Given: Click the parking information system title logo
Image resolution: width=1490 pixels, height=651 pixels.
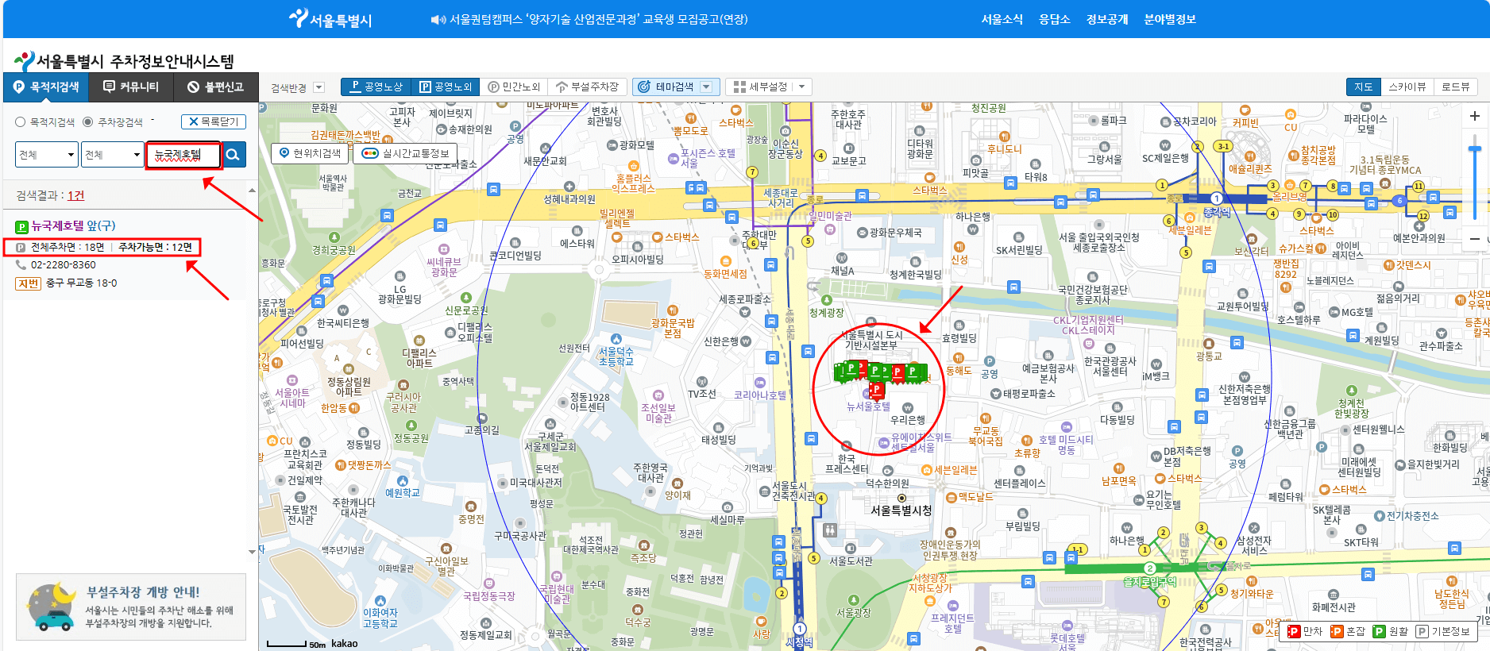Looking at the screenshot, I should [x=125, y=61].
